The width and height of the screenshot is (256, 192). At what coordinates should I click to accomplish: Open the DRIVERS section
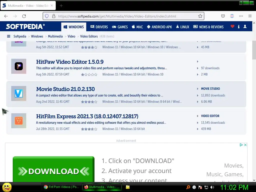[99, 27]
